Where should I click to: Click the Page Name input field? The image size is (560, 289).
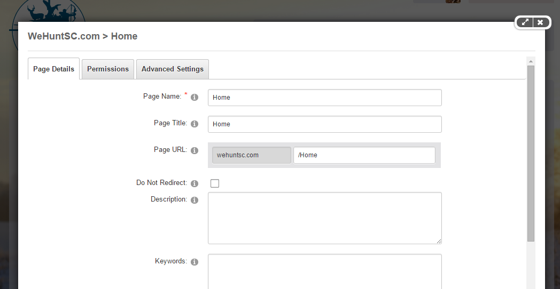[325, 98]
